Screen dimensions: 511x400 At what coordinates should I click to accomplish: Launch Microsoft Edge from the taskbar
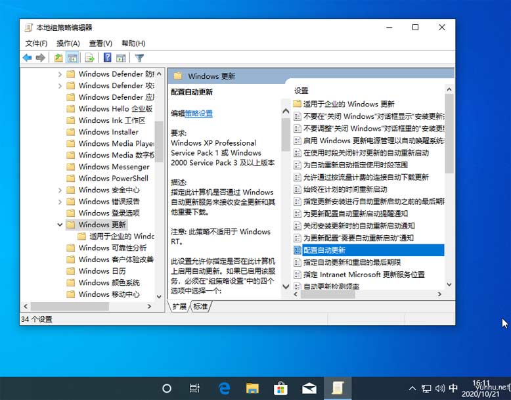coord(224,388)
